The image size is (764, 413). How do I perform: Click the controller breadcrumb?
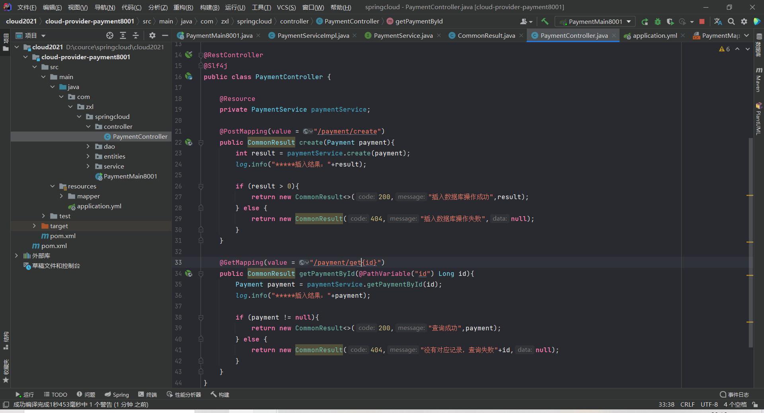294,21
